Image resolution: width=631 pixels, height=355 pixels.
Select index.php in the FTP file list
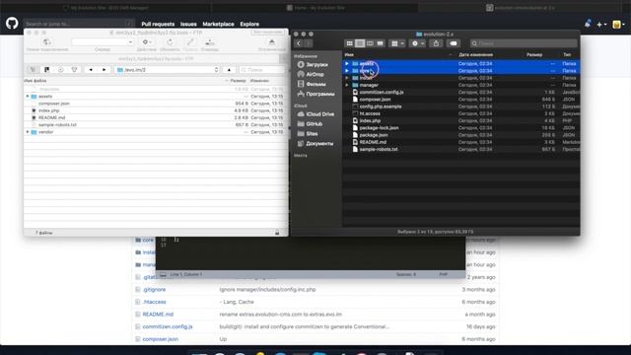[x=48, y=110]
